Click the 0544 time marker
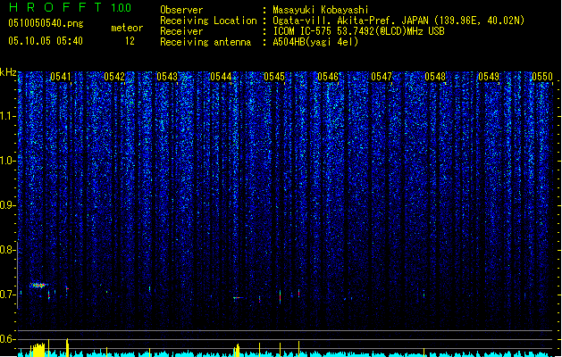 [221, 77]
